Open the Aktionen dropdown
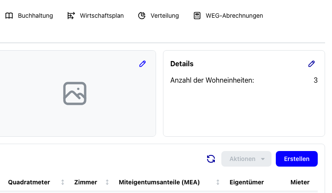332x193 pixels. tap(246, 159)
